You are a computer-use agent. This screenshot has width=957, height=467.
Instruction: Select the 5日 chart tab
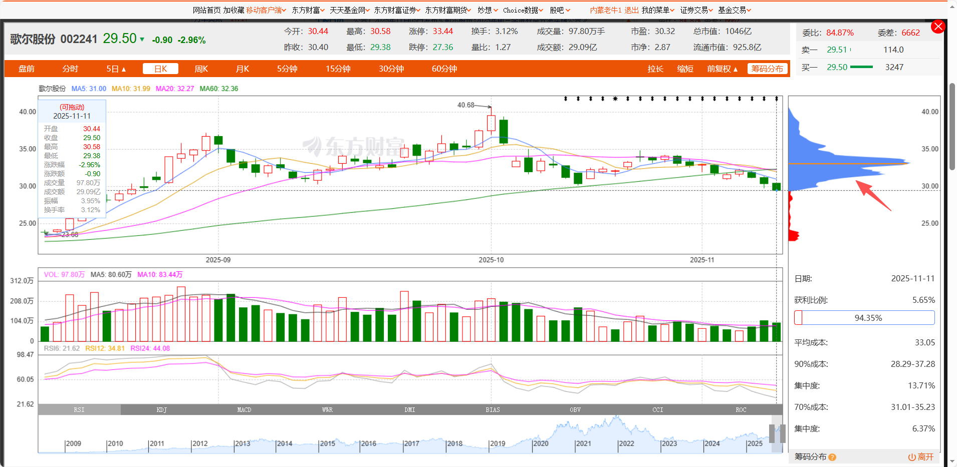point(116,69)
